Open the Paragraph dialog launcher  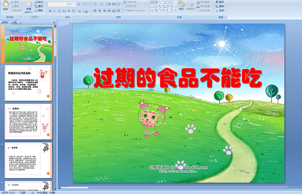[x=147, y=17]
